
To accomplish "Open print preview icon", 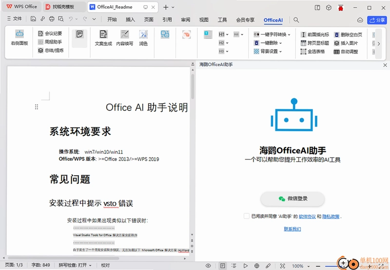I will [60, 18].
